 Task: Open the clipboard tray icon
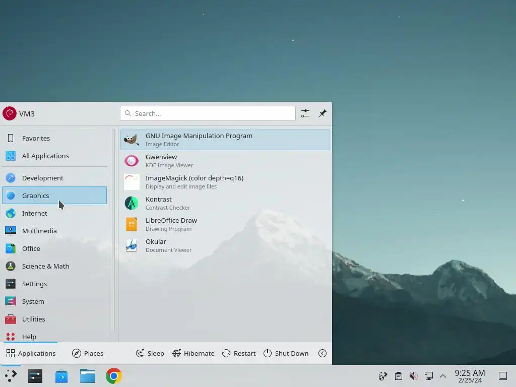tap(399, 376)
